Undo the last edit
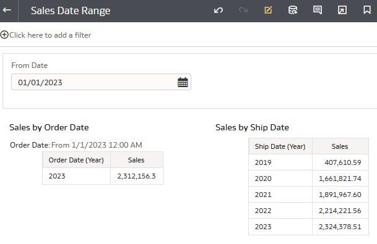 pyautogui.click(x=219, y=11)
